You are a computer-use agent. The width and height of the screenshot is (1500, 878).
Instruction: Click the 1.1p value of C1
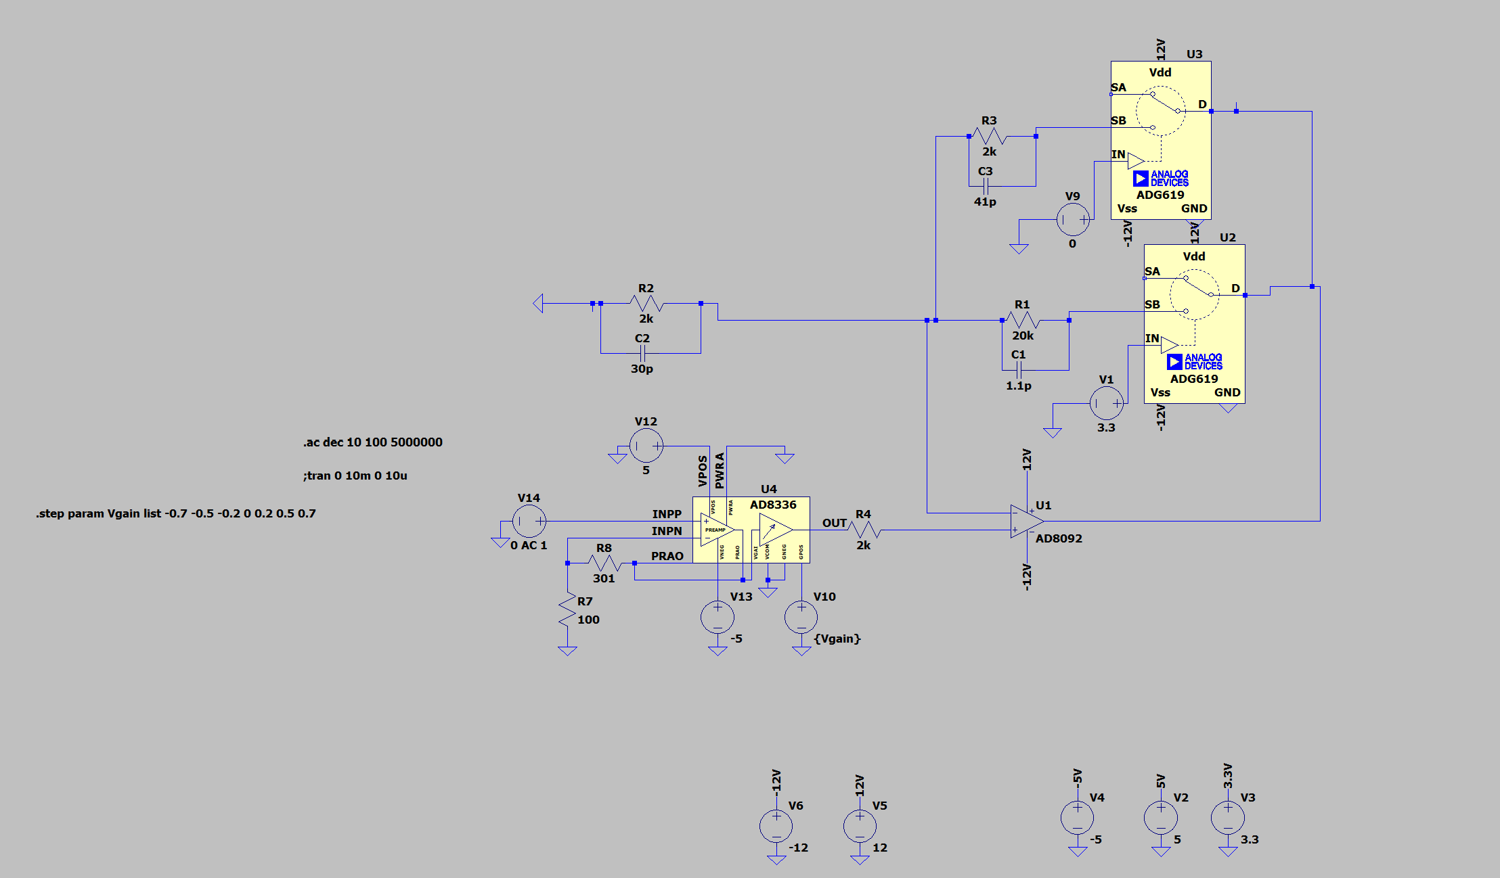click(x=1019, y=386)
